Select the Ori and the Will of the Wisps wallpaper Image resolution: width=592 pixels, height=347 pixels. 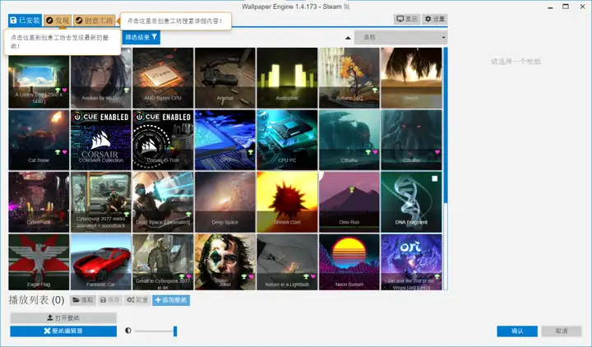pos(411,262)
